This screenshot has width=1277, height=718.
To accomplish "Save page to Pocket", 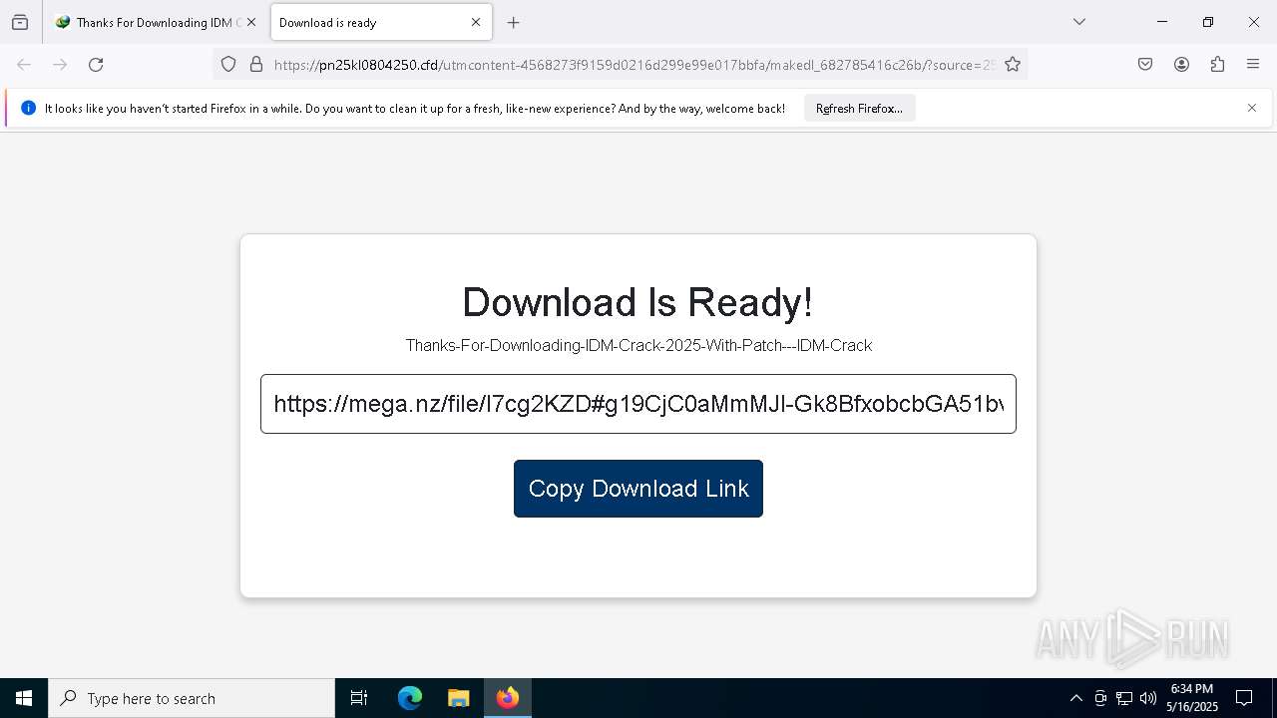I will click(x=1145, y=65).
